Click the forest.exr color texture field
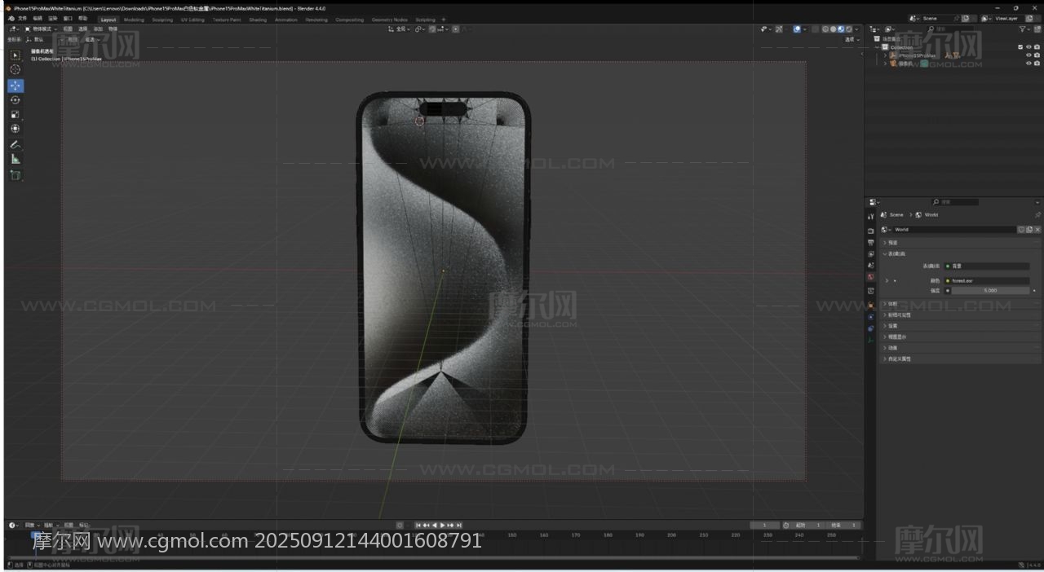The width and height of the screenshot is (1044, 572). 987,280
